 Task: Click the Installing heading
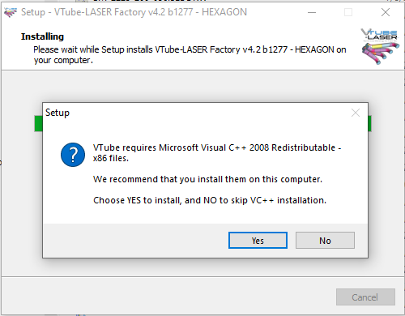click(42, 36)
